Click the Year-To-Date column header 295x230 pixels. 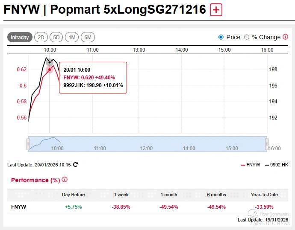tap(264, 195)
